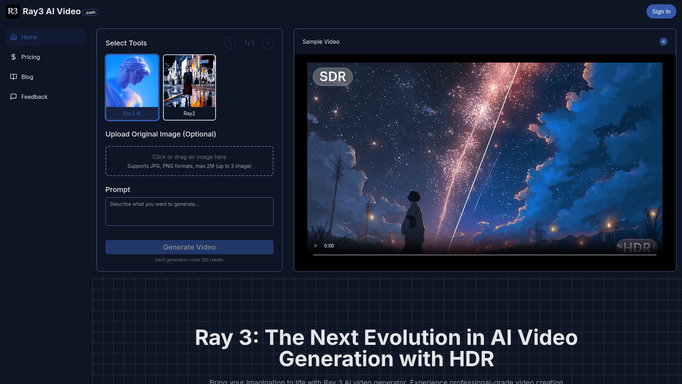
Task: Toggle fullscreen on the sample video
Action: [637, 246]
